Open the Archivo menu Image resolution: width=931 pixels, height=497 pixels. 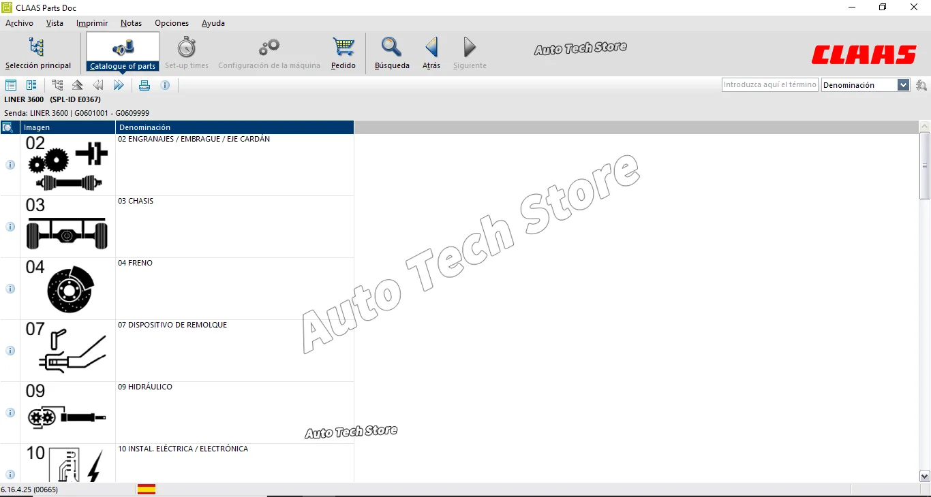[x=20, y=23]
